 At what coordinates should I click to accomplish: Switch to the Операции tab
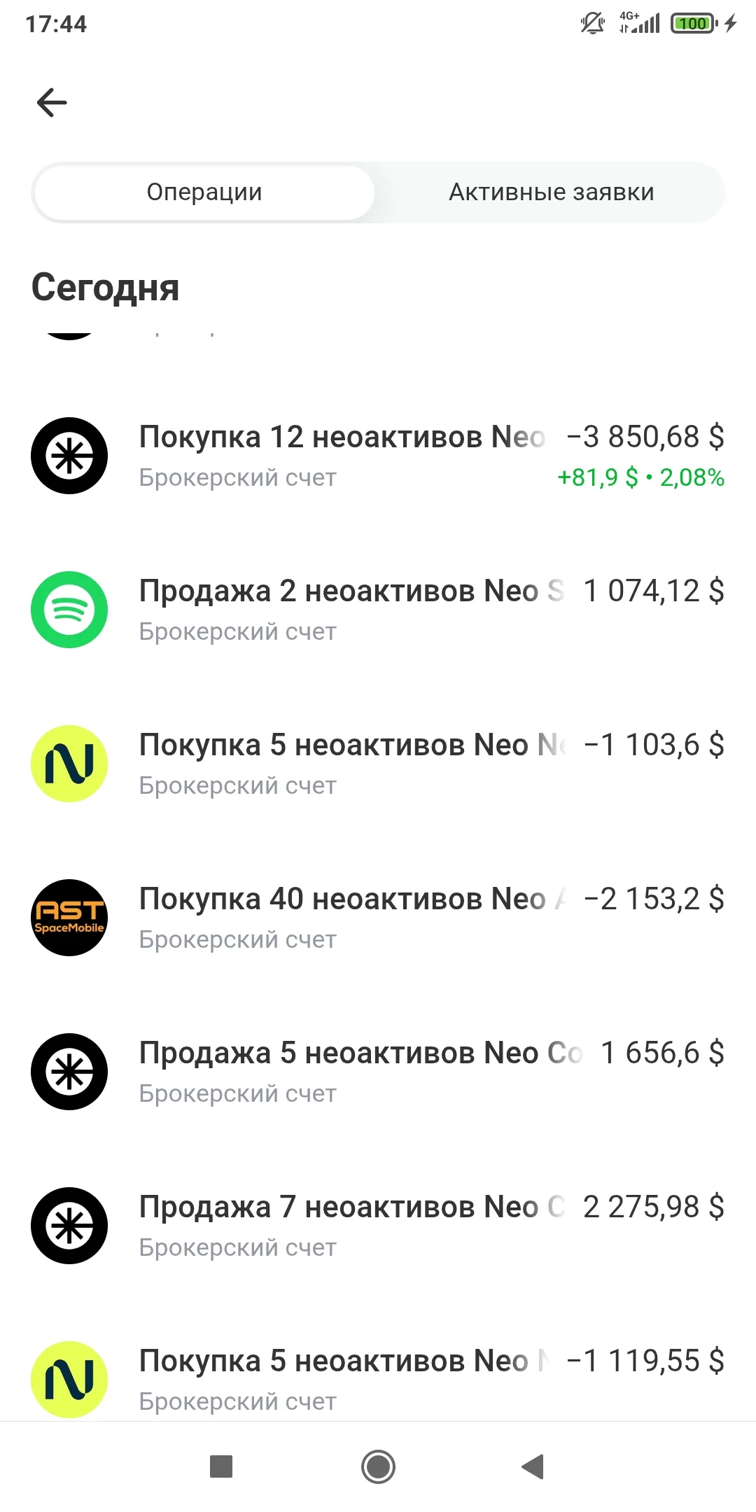[204, 192]
